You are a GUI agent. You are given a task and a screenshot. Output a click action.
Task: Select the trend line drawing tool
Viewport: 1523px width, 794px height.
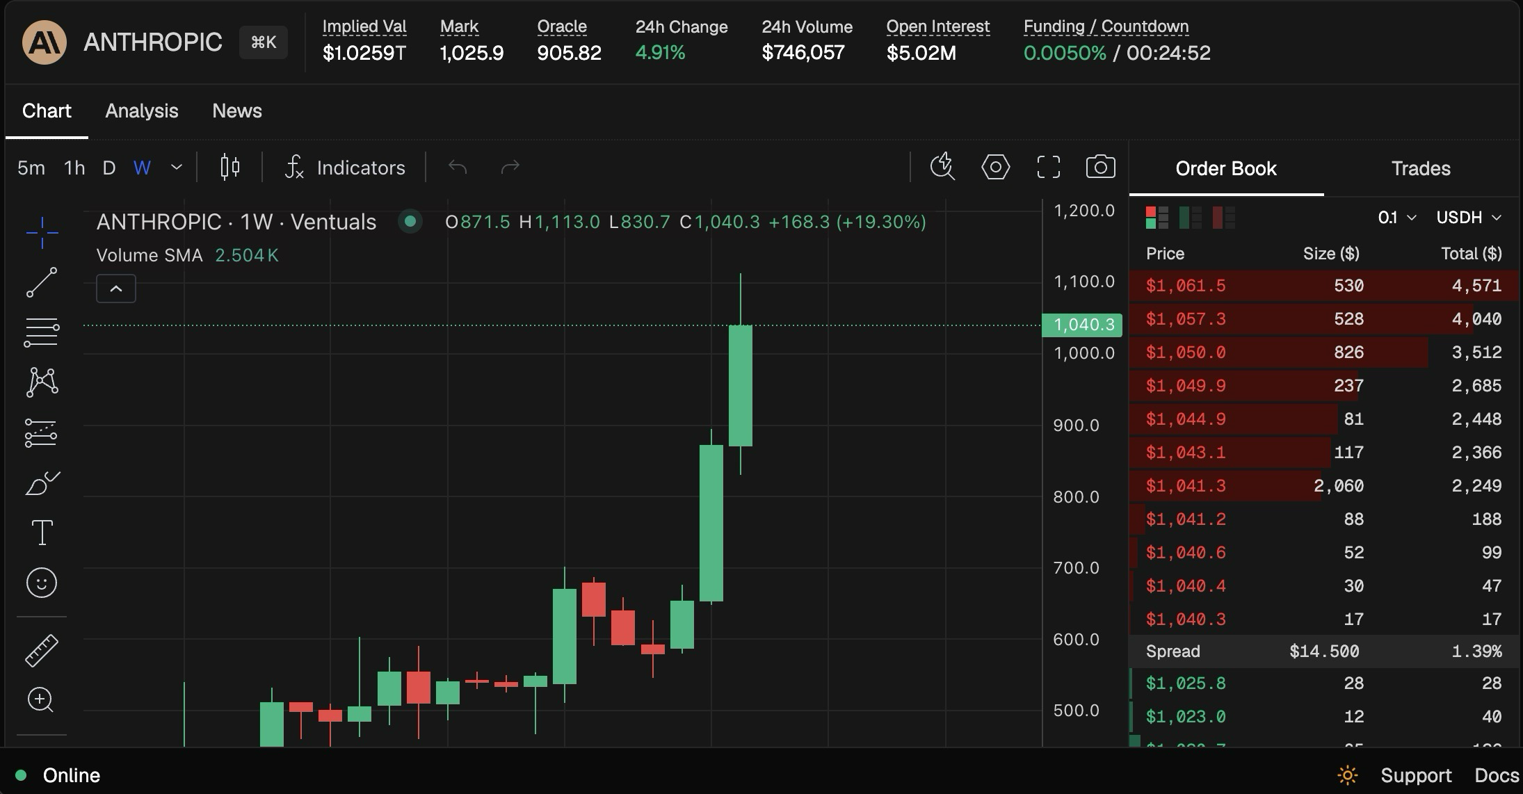point(42,282)
